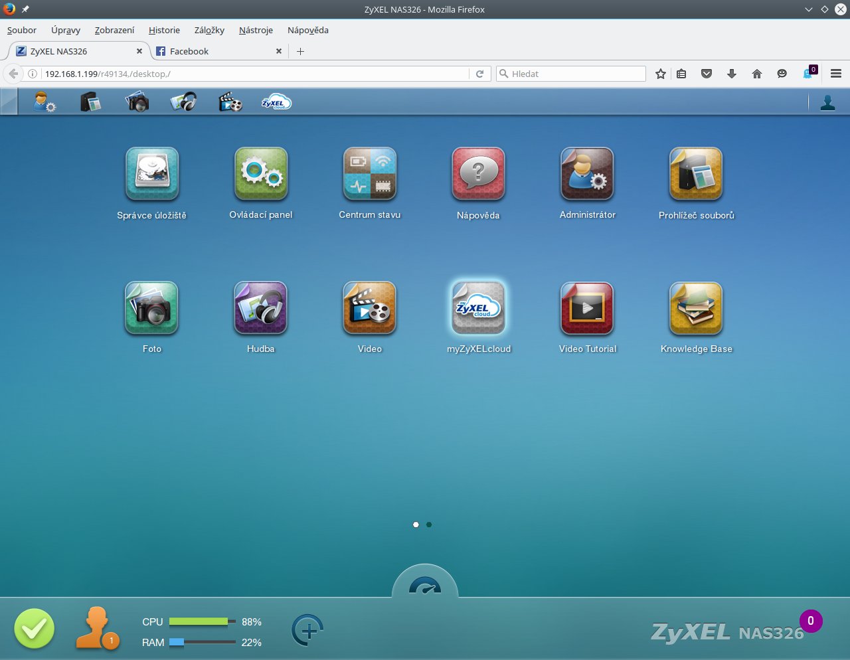Click the green system status checkmark
Image resolution: width=850 pixels, height=660 pixels.
pos(35,629)
